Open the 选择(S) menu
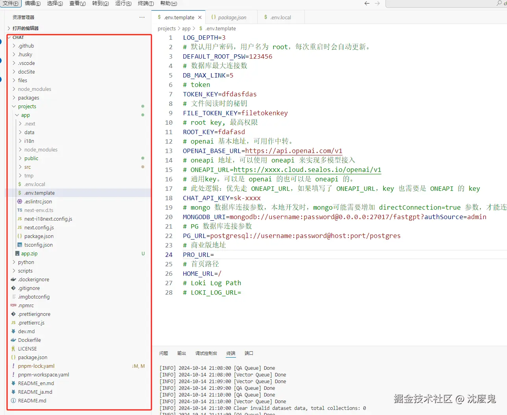Viewport: 507px width, 415px height. (55, 3)
